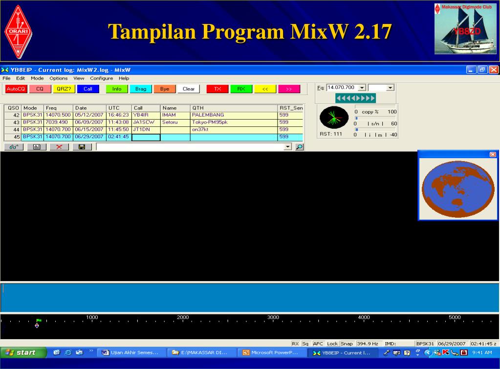
Task: Open the View menu
Action: [79, 78]
